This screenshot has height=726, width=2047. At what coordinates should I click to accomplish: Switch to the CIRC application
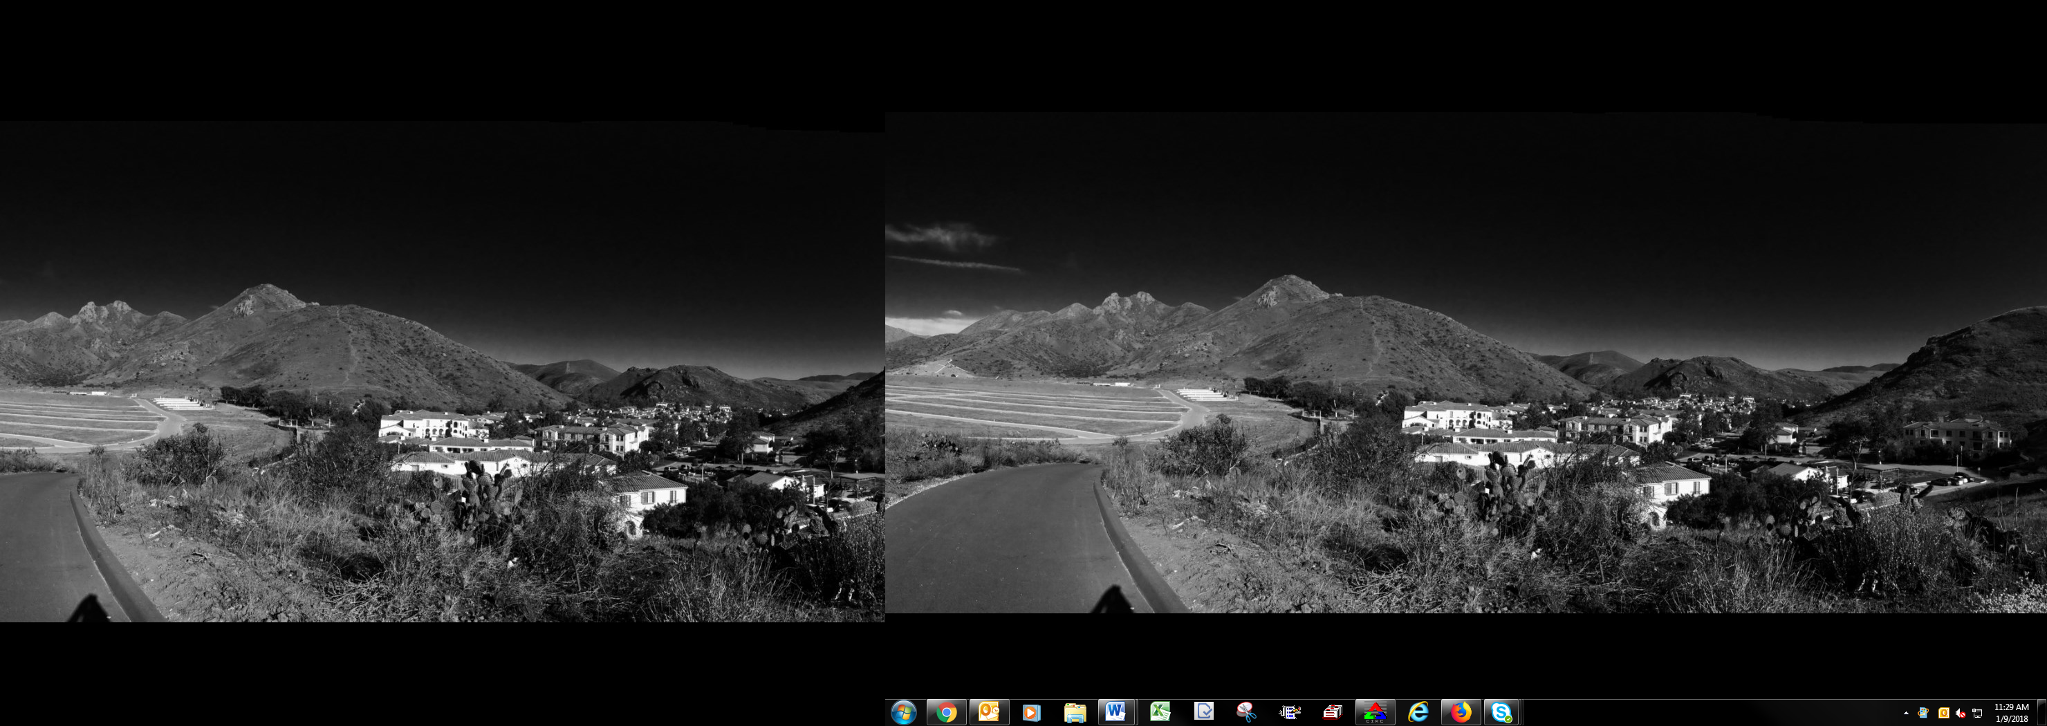coord(1375,712)
